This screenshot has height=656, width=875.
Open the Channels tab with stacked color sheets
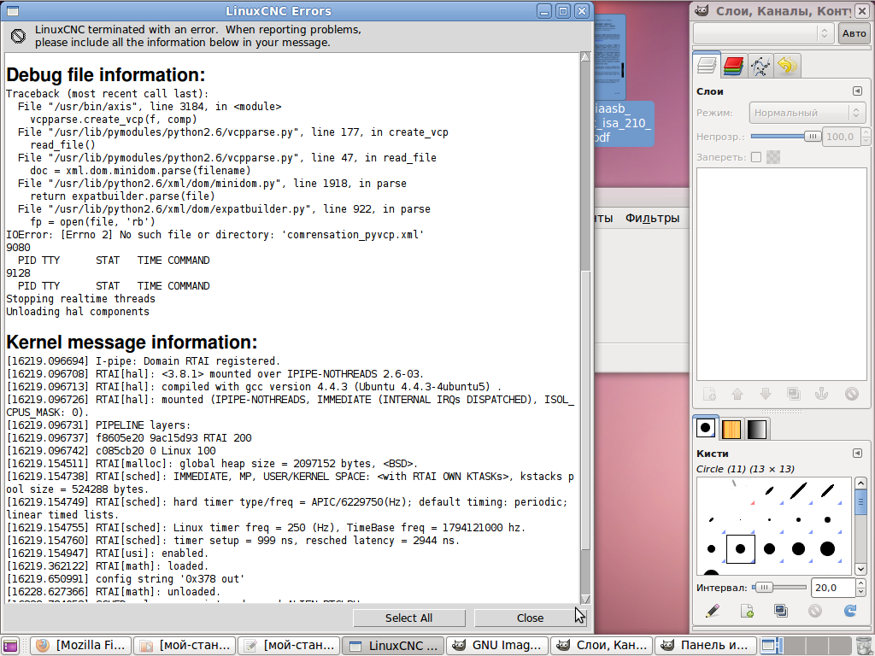(x=733, y=67)
